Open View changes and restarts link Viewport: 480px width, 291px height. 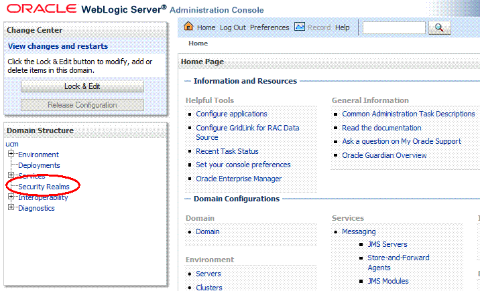[58, 46]
